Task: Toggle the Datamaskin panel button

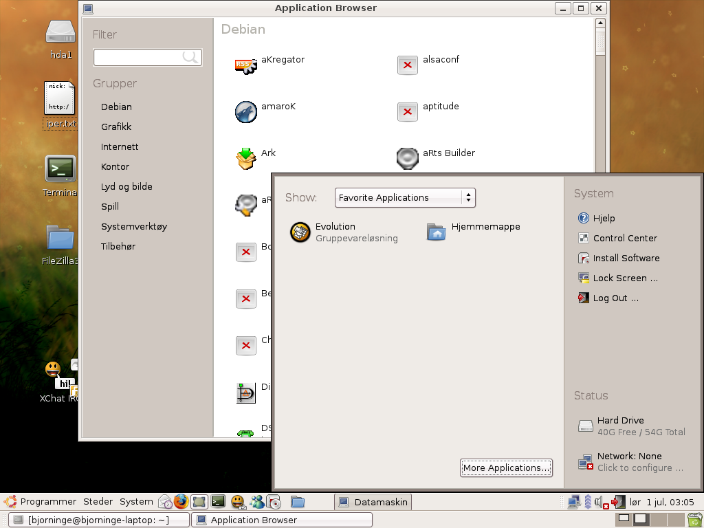Action: (373, 502)
